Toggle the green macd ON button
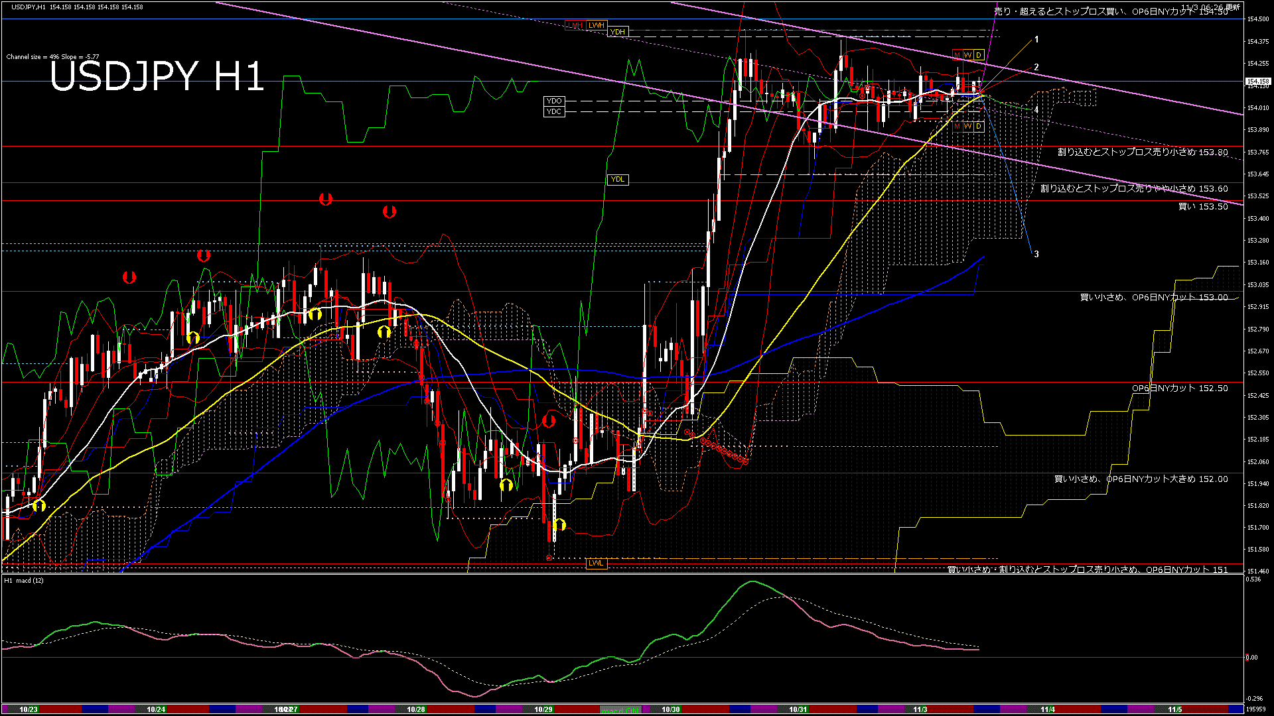Image resolution: width=1274 pixels, height=716 pixels. pyautogui.click(x=621, y=710)
